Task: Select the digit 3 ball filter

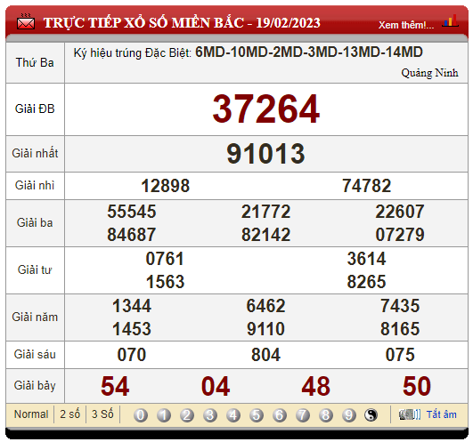Action: 210,415
